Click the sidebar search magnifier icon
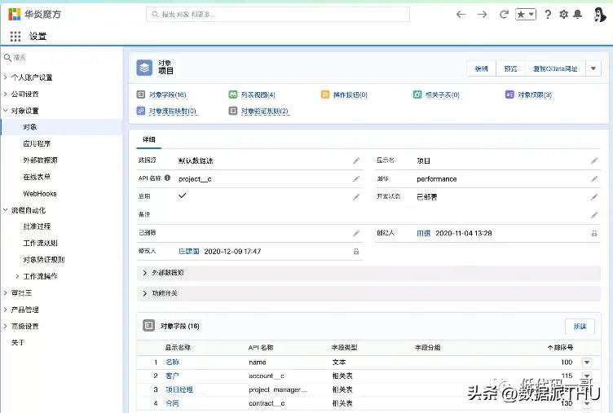Viewport: 613px width, 413px height. tap(7, 58)
